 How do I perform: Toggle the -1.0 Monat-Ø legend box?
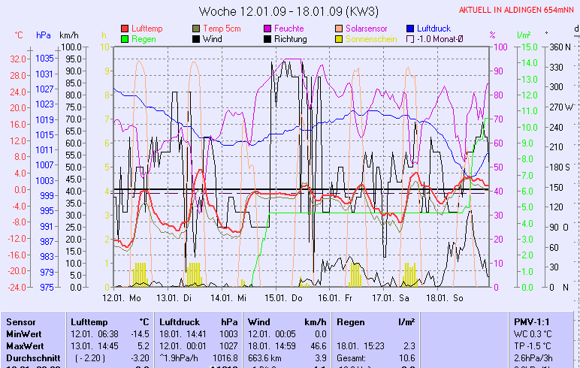[410, 38]
